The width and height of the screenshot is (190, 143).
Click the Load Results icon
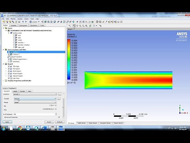coord(4,22)
